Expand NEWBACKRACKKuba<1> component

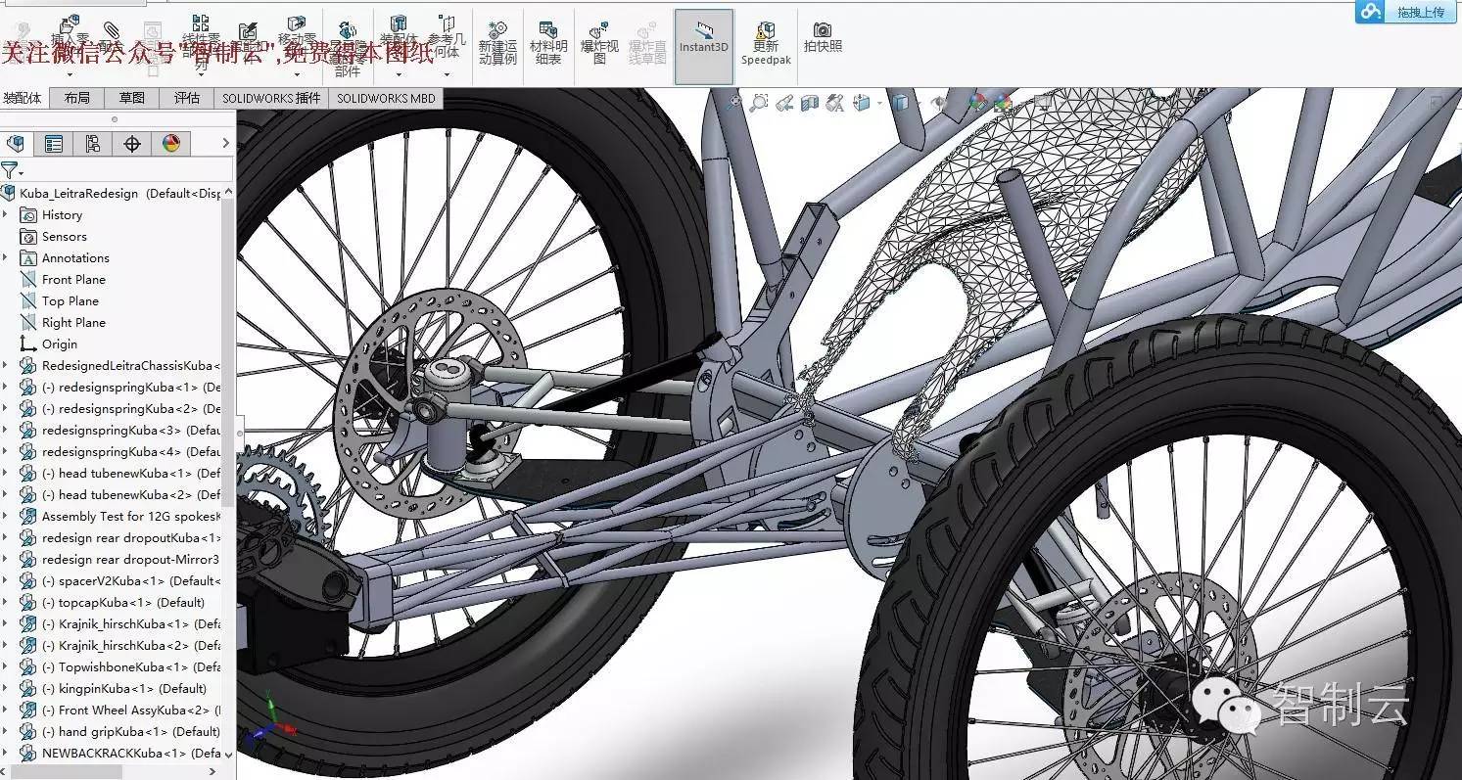6,754
